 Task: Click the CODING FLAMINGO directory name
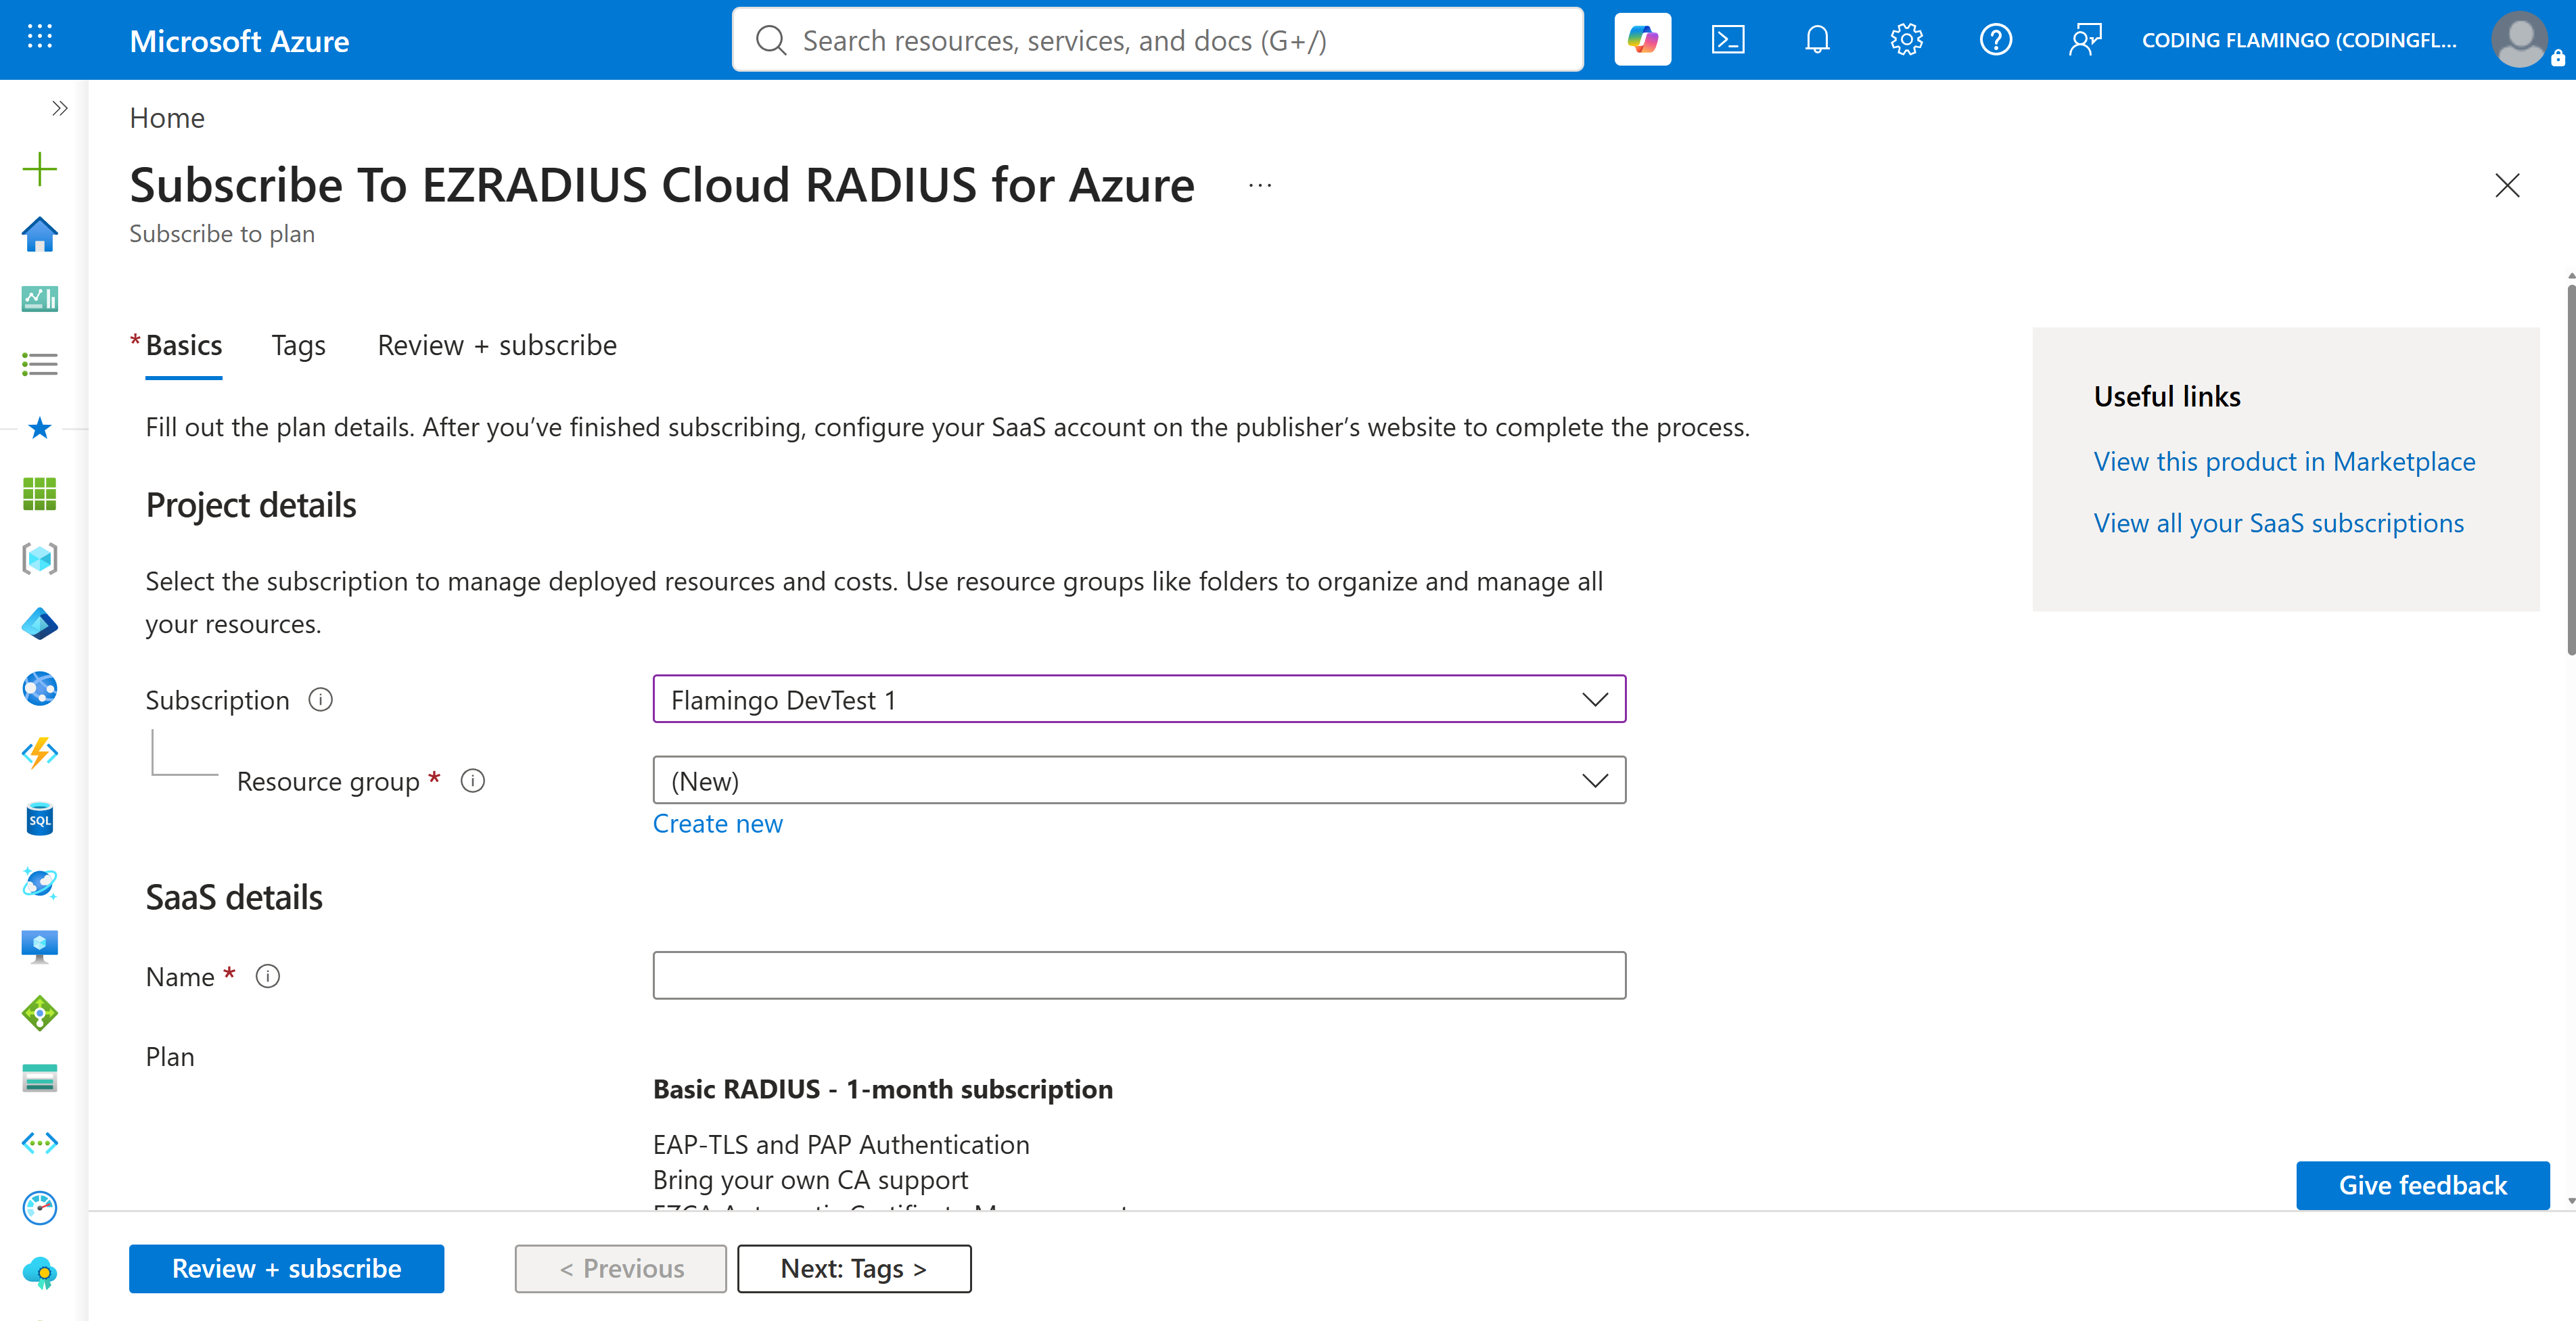[2298, 41]
